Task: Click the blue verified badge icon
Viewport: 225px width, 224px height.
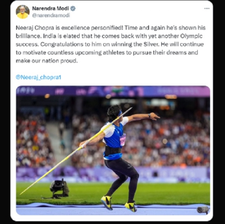Action: (73, 9)
